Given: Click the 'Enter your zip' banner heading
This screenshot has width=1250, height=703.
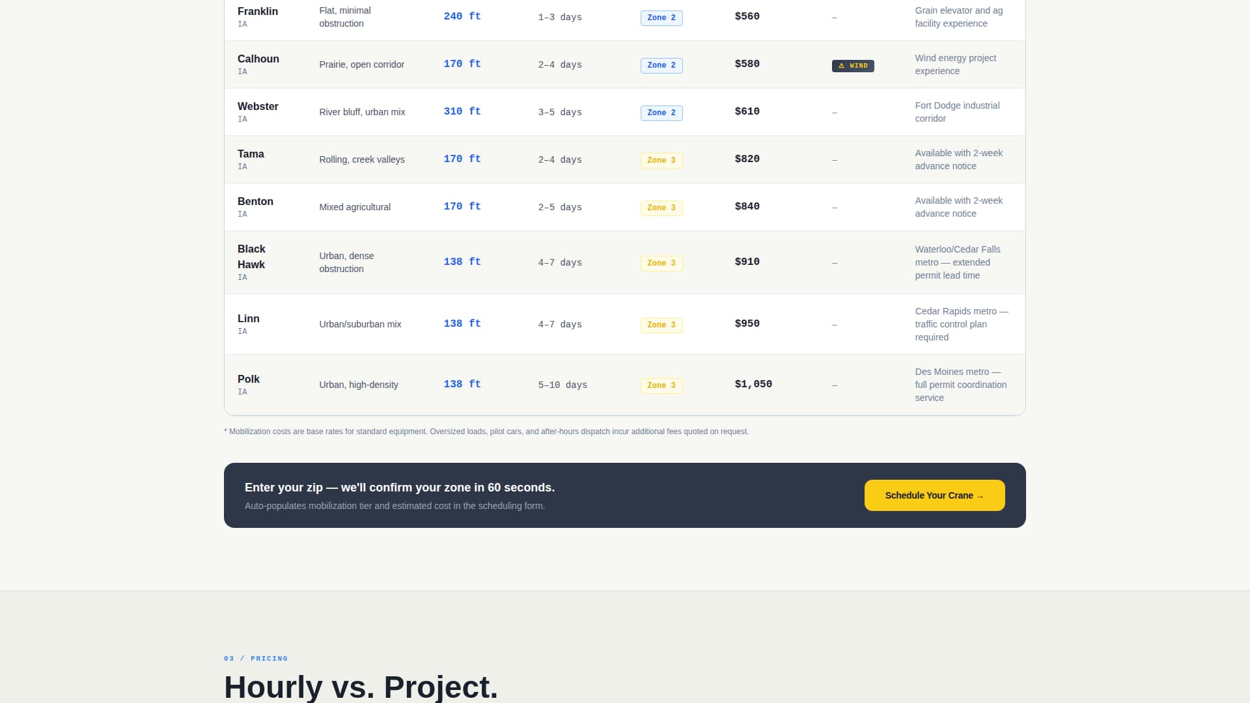Looking at the screenshot, I should [400, 488].
